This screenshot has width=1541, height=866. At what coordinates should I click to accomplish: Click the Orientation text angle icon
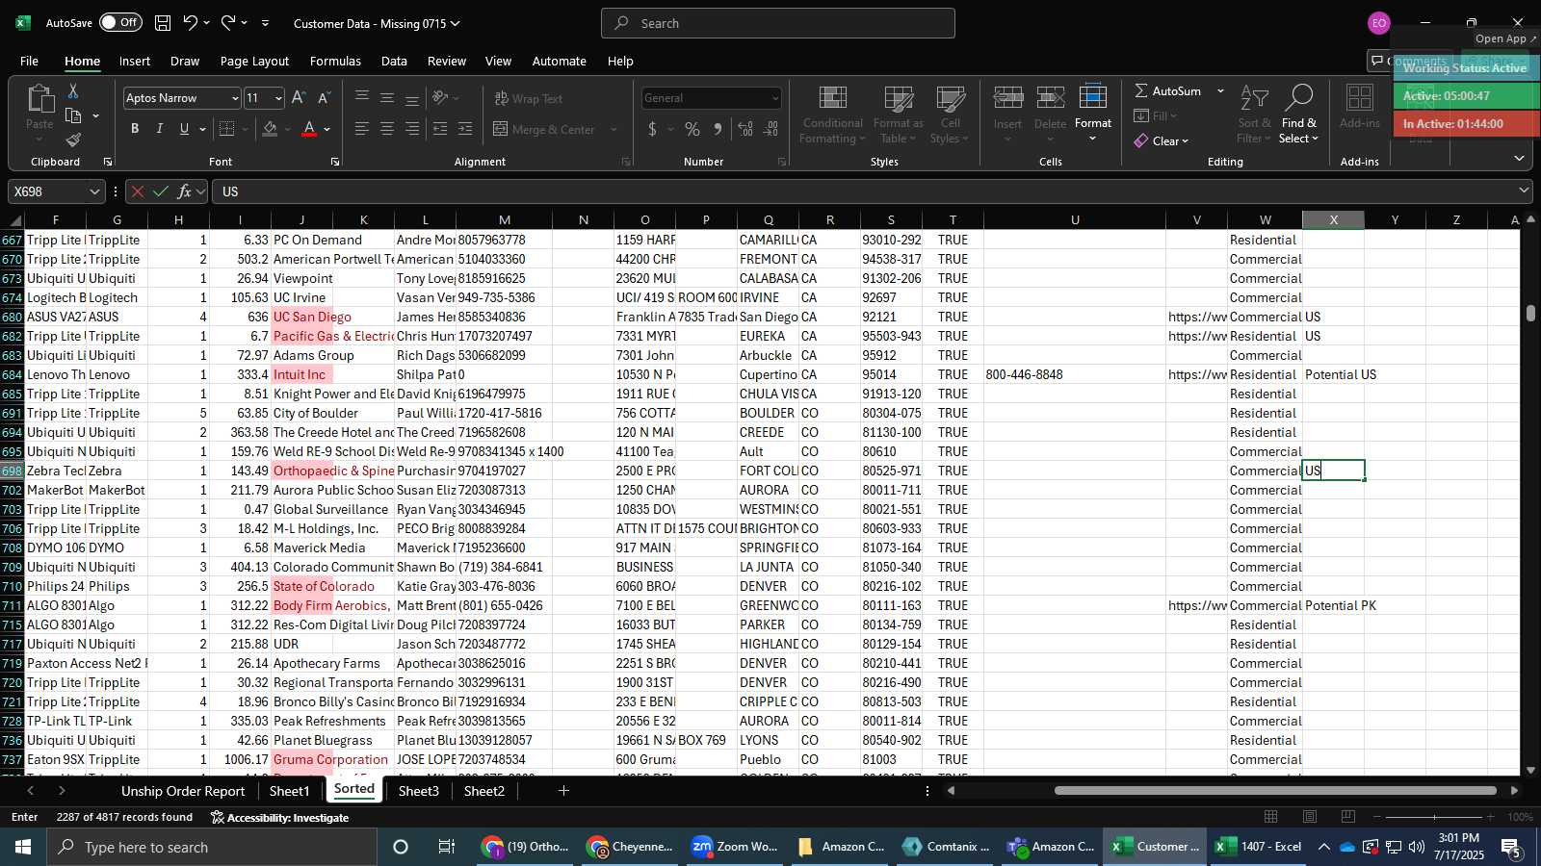pos(440,97)
